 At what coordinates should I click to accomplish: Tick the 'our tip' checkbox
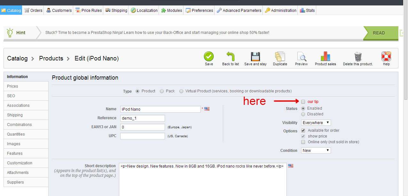pos(303,102)
